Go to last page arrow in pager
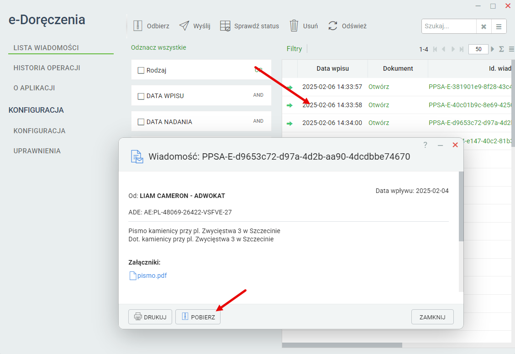This screenshot has height=354, width=515. (x=462, y=49)
